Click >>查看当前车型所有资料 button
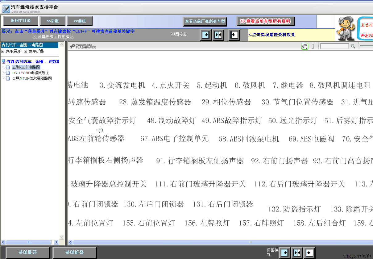The image size is (373, 259). click(266, 21)
